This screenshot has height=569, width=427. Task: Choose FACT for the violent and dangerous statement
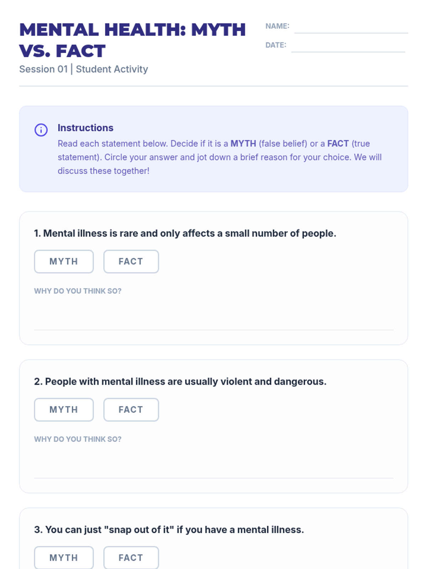pyautogui.click(x=131, y=410)
